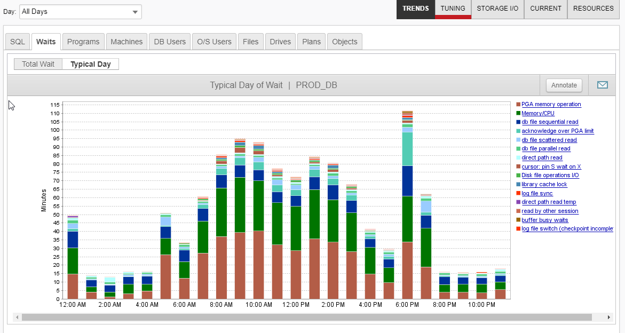Click the db file scattered read link
The width and height of the screenshot is (625, 333).
[549, 140]
